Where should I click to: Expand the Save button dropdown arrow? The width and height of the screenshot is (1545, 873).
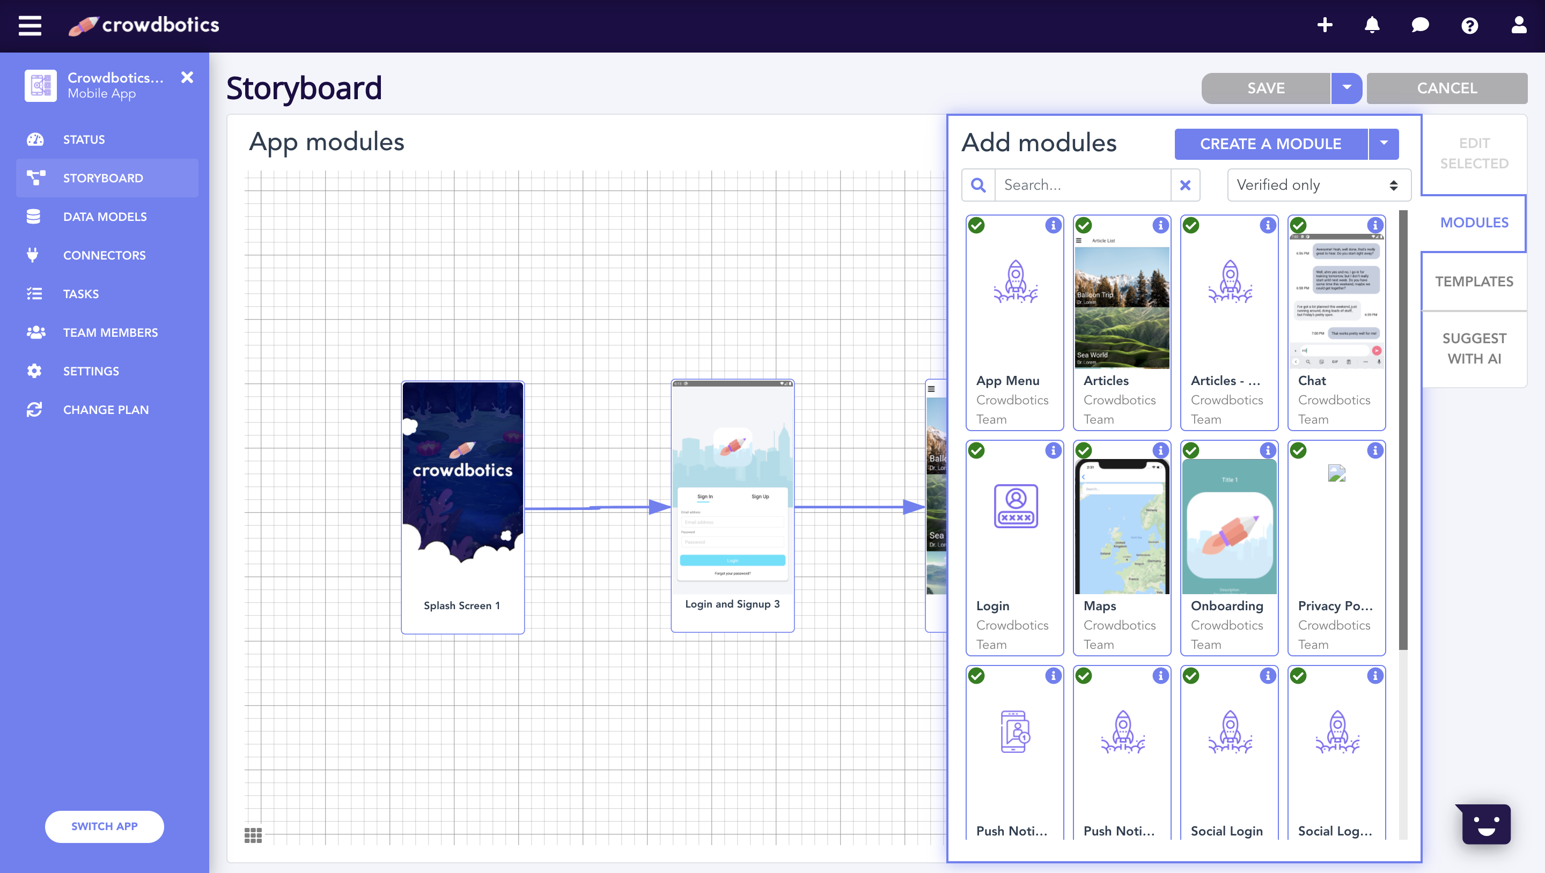tap(1347, 88)
